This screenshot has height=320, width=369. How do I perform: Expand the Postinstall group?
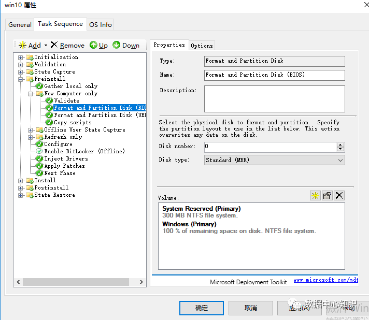point(21,188)
